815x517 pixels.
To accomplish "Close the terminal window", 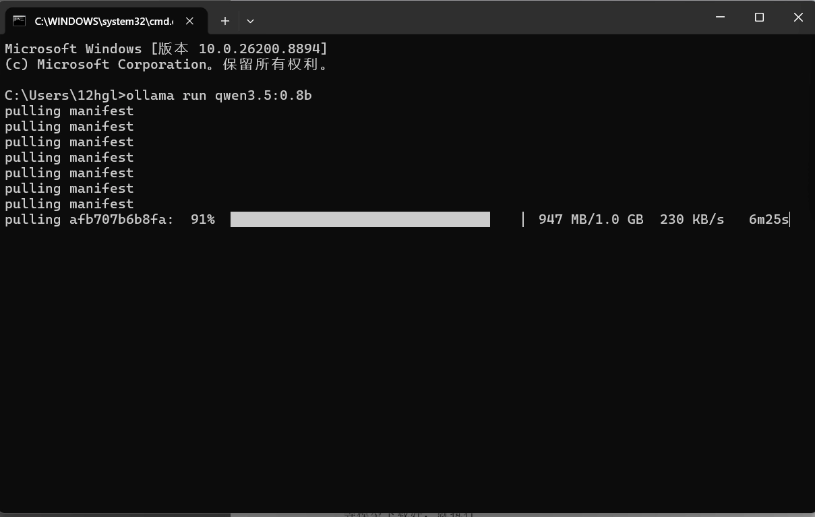I will (798, 17).
